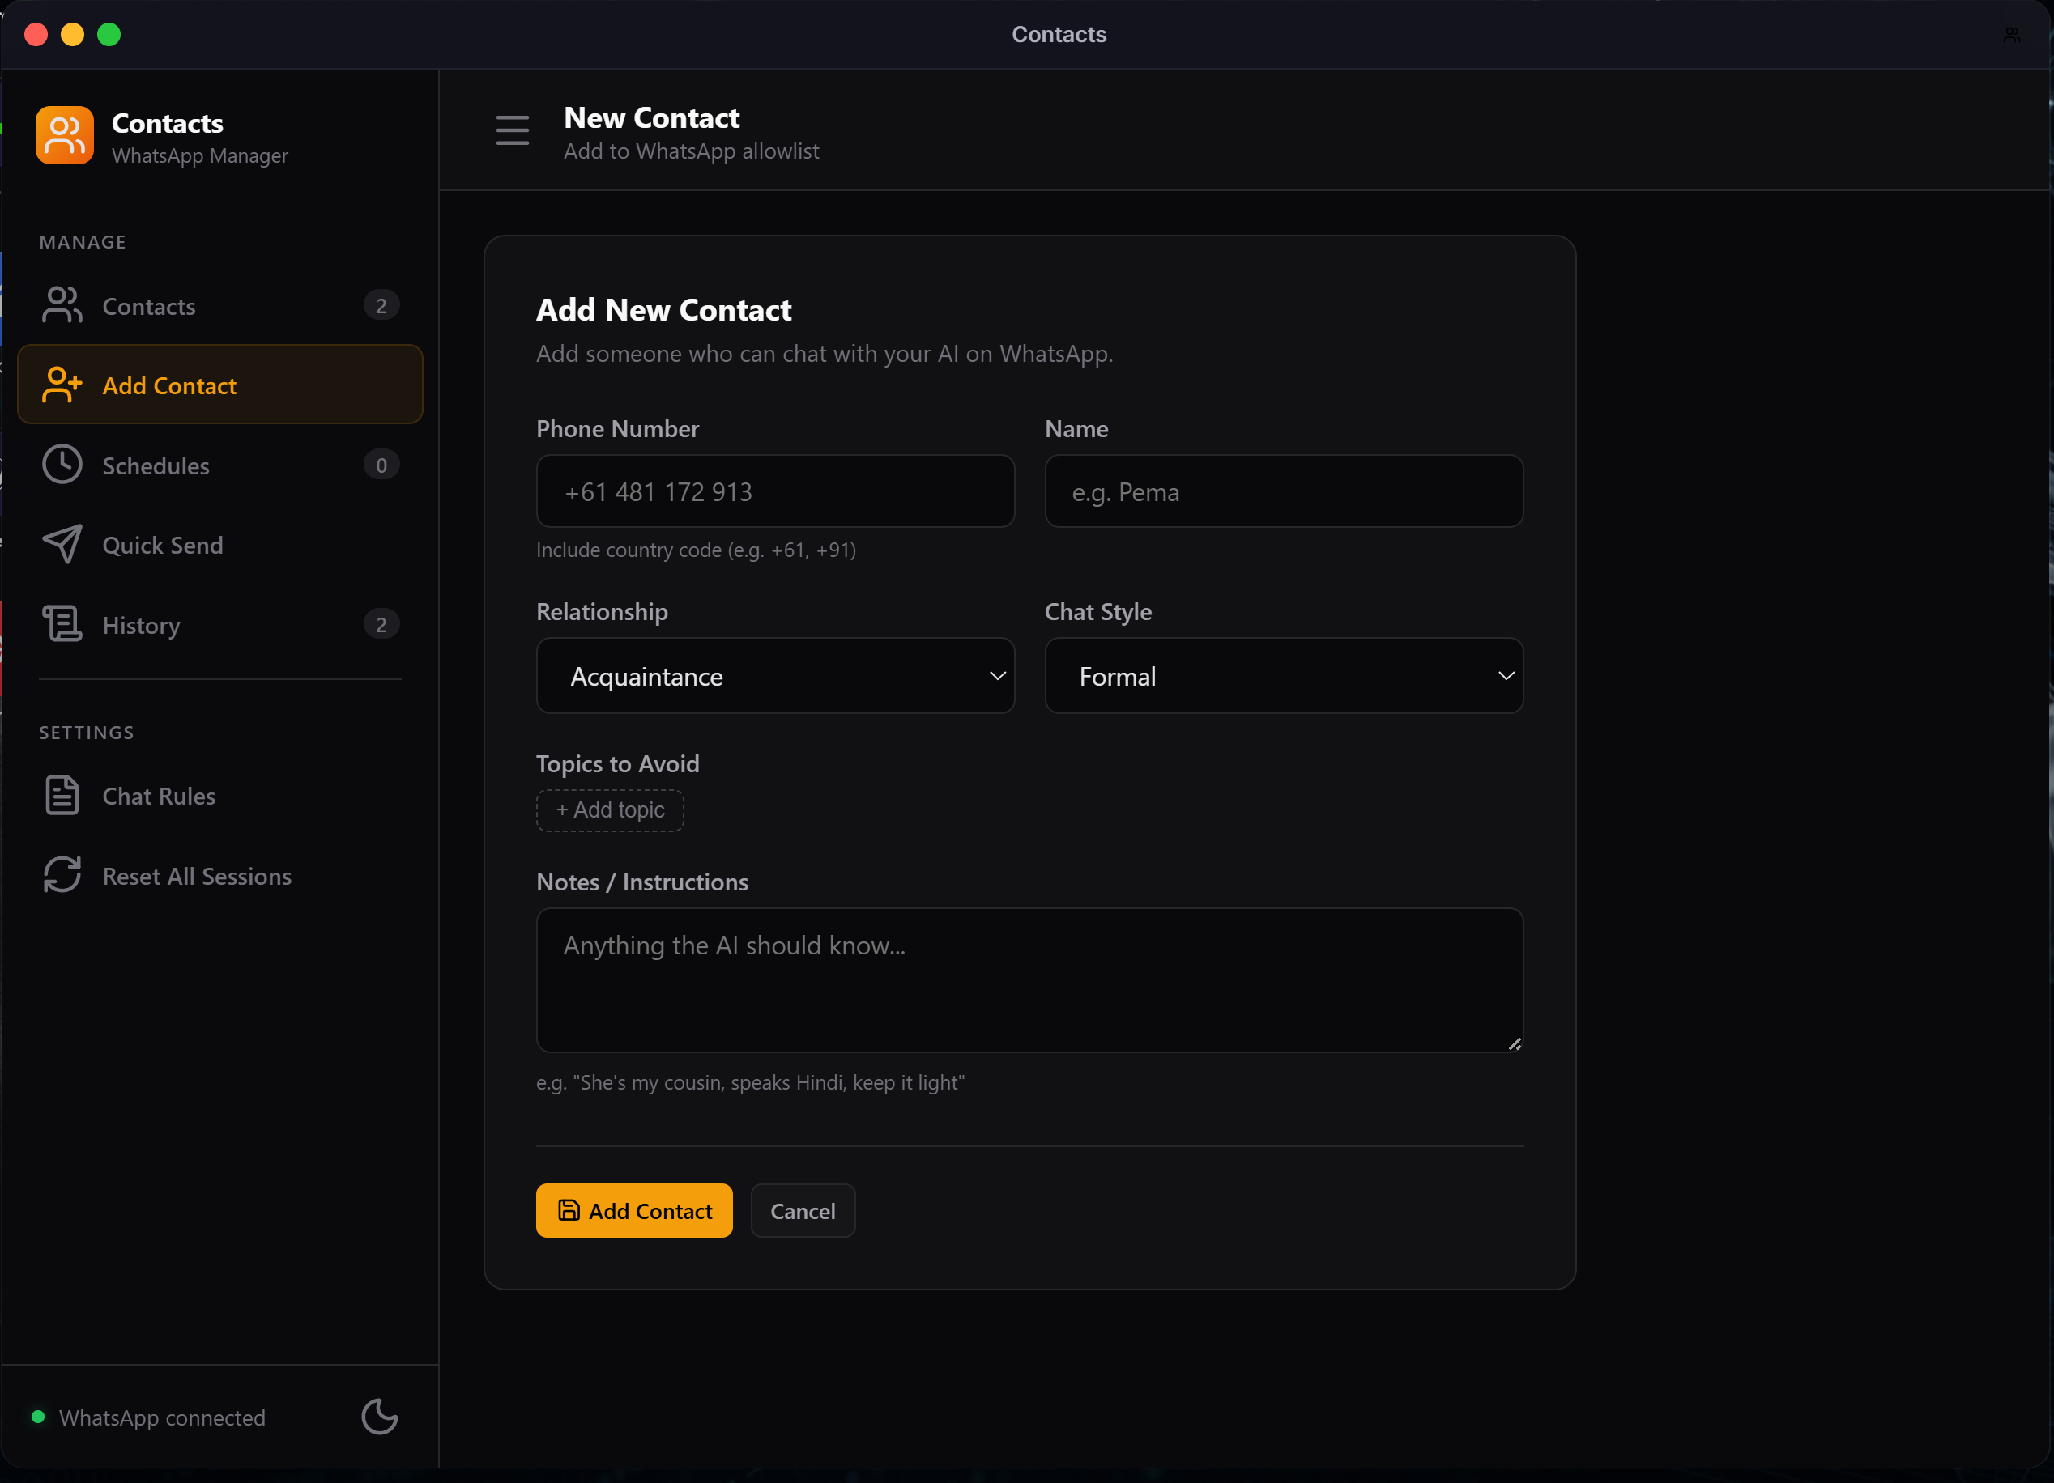Click the Contacts app logo icon
The width and height of the screenshot is (2054, 1483).
[64, 136]
